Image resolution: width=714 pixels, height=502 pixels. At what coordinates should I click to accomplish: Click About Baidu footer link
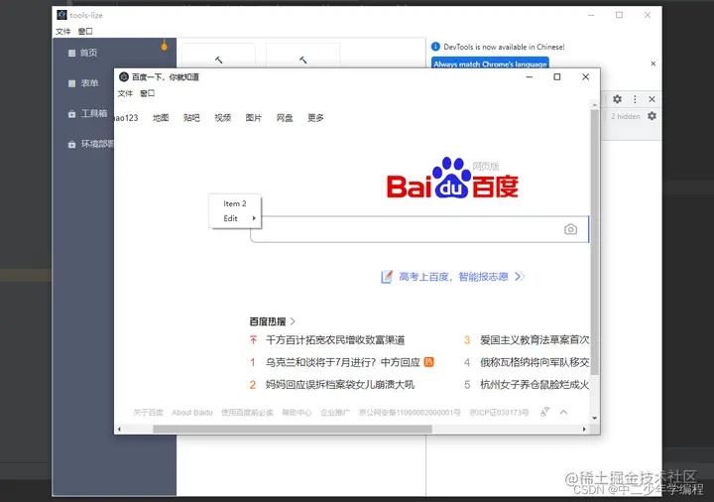(192, 413)
